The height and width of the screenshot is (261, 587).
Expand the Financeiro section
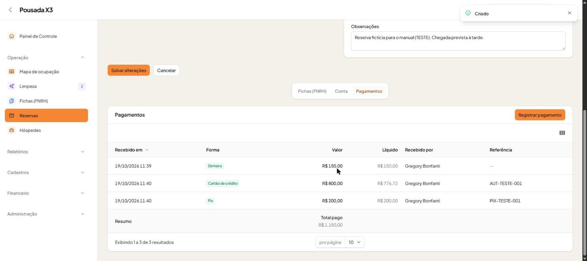point(82,193)
